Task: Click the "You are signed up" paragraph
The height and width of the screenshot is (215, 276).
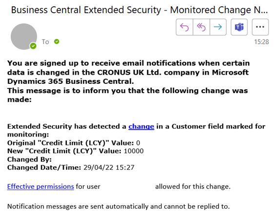Action: tap(129, 72)
